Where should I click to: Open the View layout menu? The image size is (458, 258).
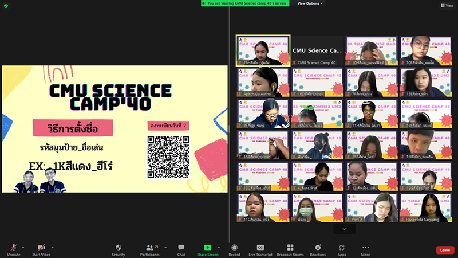coord(447,5)
